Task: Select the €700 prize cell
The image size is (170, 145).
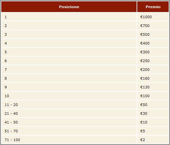Action: [153, 26]
